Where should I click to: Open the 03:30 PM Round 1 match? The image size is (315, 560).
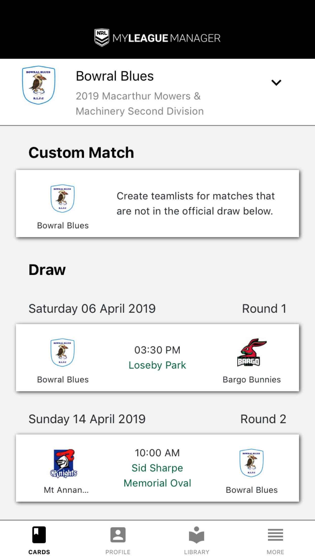tap(157, 350)
